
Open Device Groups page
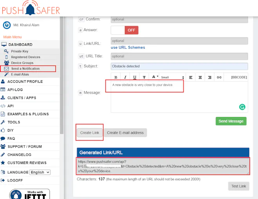(22, 63)
